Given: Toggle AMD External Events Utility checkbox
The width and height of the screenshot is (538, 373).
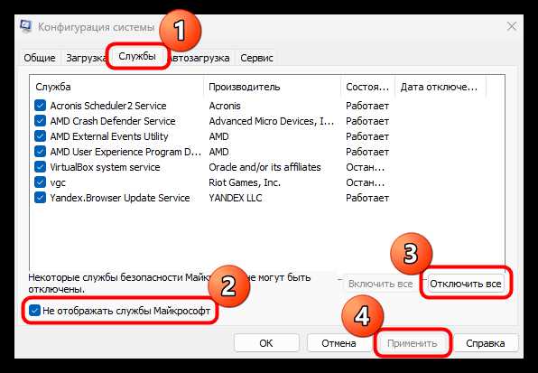Looking at the screenshot, I should coord(40,136).
